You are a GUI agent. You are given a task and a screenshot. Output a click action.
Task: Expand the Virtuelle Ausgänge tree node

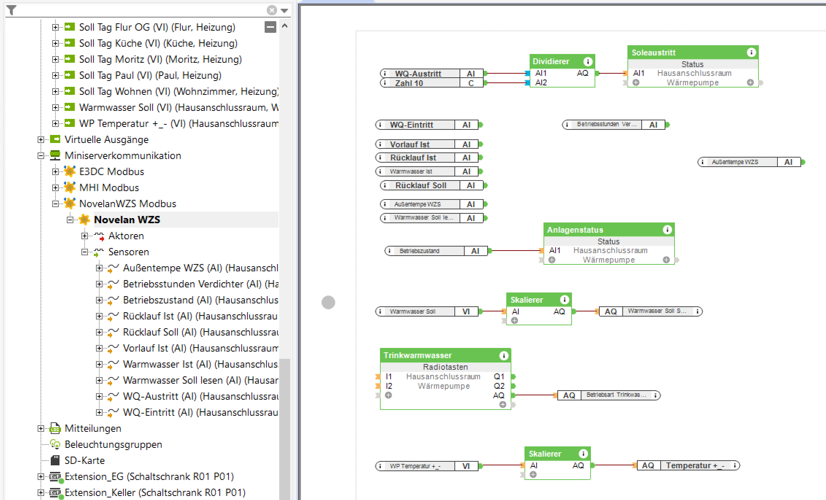[x=41, y=140]
